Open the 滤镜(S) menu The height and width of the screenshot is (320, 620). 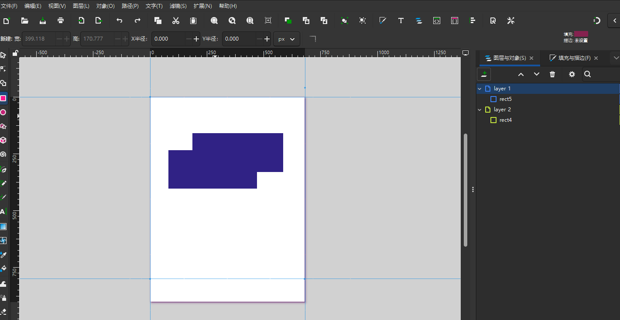click(178, 6)
